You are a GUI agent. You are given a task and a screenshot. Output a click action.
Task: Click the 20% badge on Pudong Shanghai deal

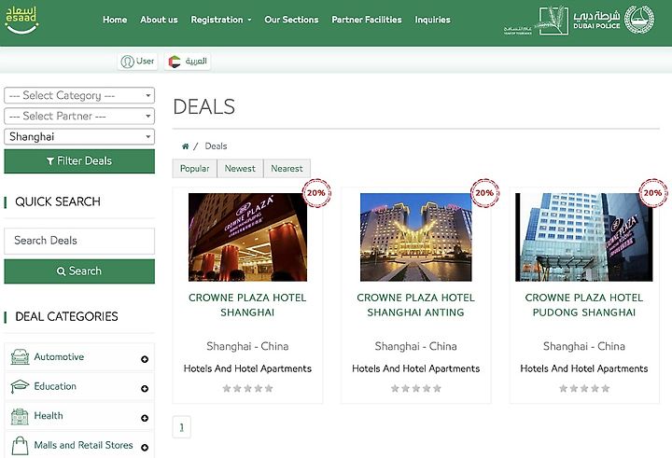pos(652,193)
